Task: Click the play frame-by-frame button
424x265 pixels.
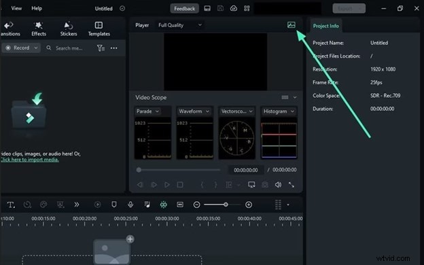Action: pos(154,185)
